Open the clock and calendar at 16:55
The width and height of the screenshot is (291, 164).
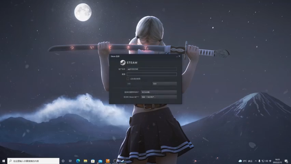coord(278,161)
